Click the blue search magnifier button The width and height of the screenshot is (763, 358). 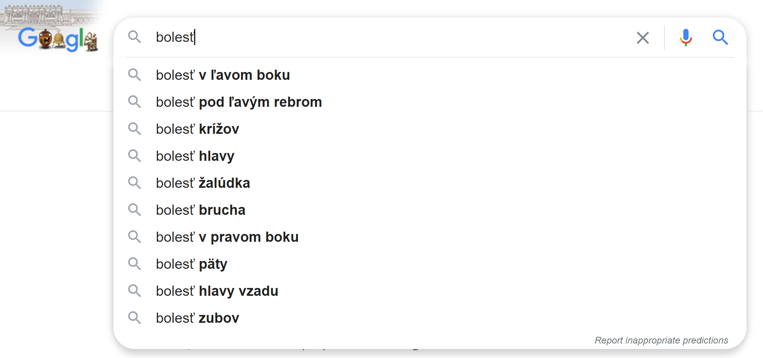tap(720, 38)
